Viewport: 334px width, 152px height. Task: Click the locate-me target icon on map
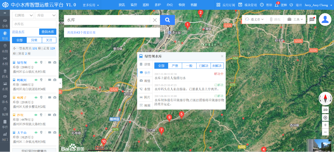pyautogui.click(x=325, y=117)
